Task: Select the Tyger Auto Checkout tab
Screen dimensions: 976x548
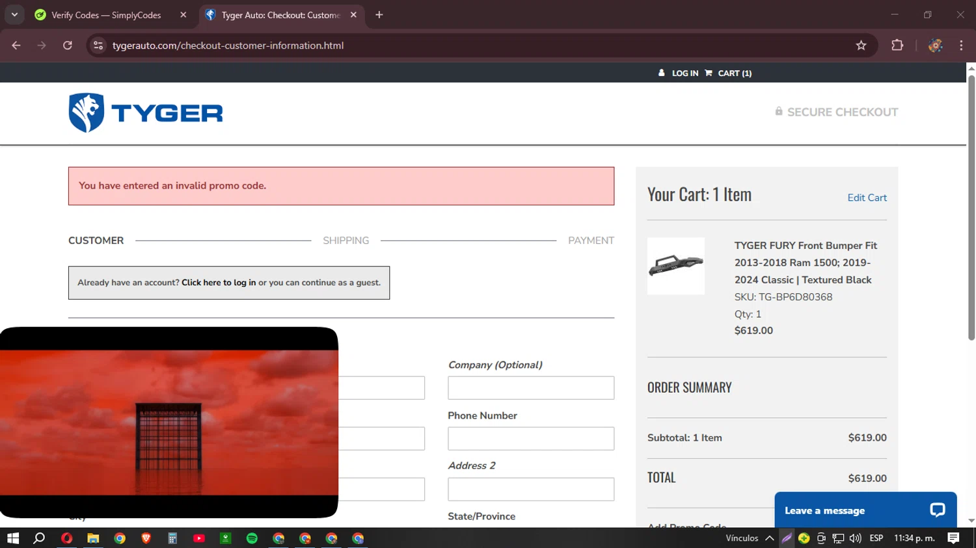Action: click(281, 15)
